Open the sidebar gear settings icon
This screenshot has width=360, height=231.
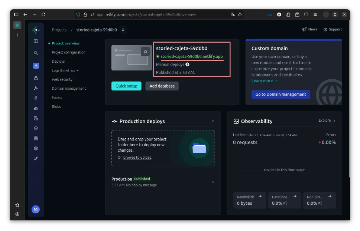click(36, 148)
